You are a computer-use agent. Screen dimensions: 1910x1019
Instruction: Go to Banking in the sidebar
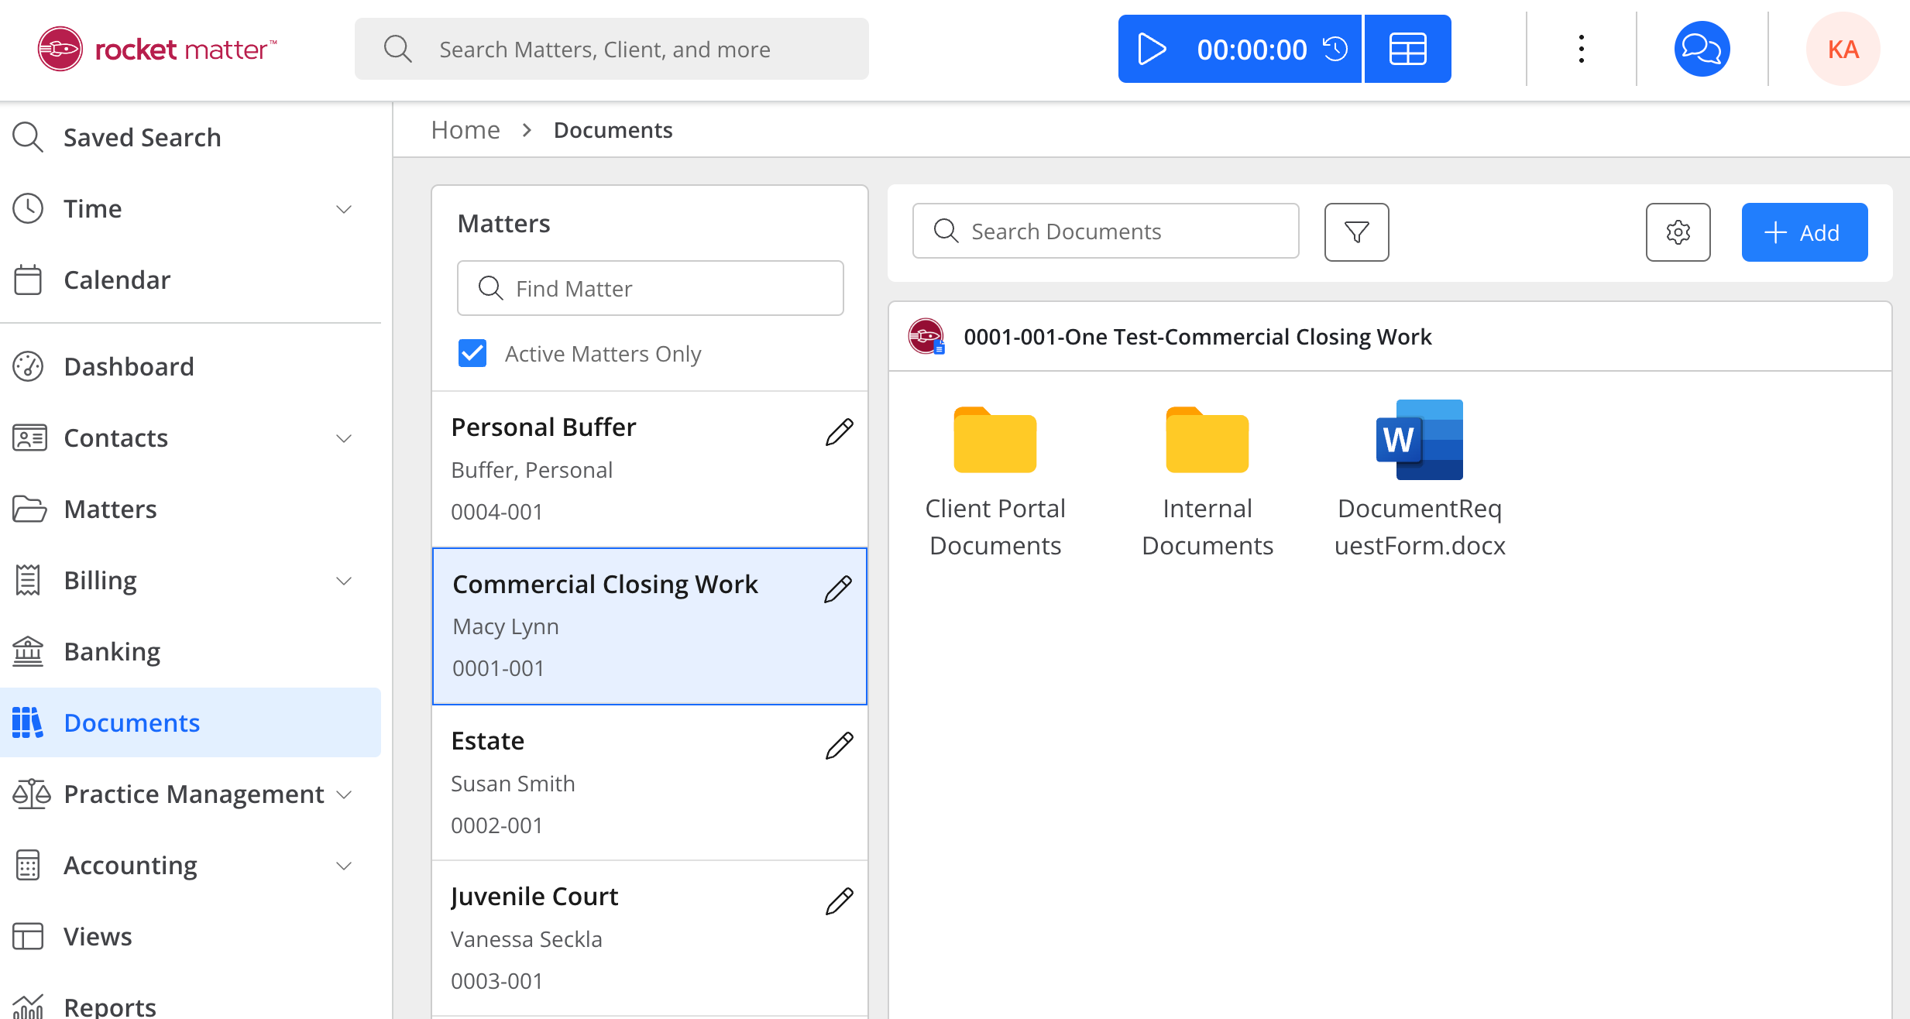112,652
